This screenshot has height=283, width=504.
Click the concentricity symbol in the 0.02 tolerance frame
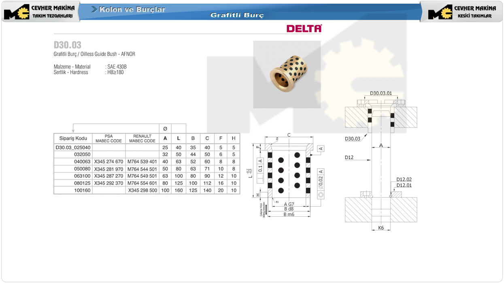(321, 195)
